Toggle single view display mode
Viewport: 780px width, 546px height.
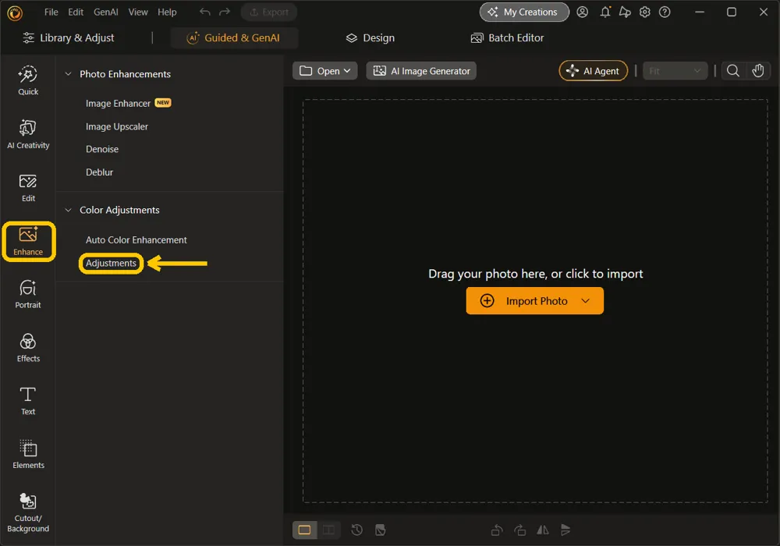click(x=304, y=530)
